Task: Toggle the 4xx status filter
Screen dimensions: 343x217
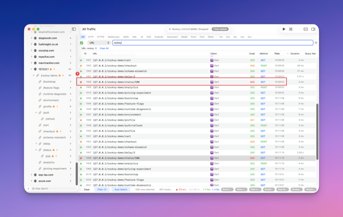Action: pyautogui.click(x=242, y=37)
